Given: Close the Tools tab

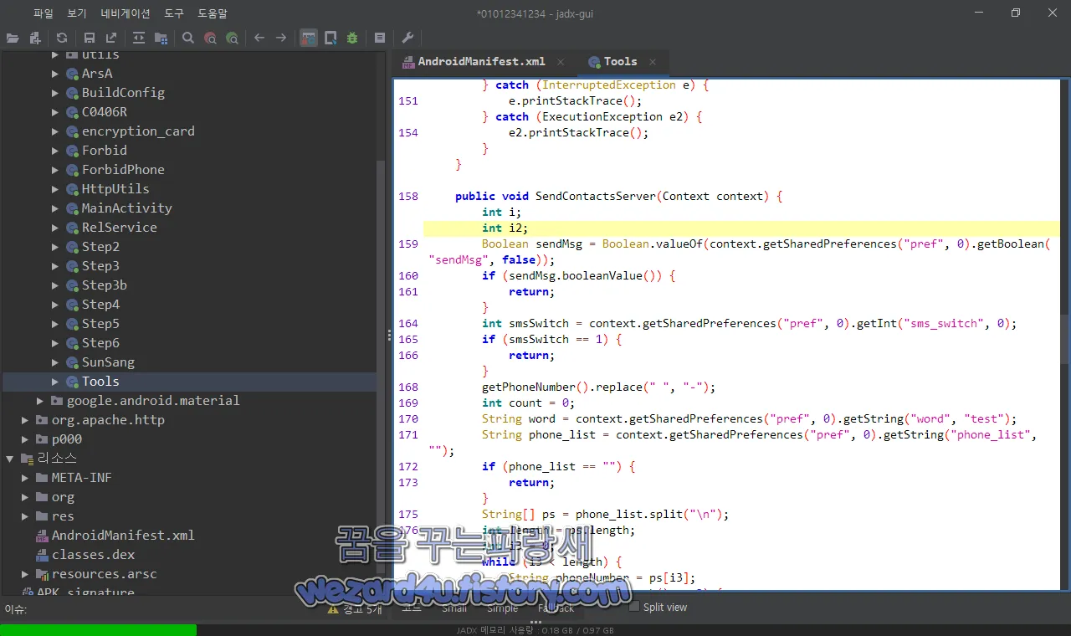Looking at the screenshot, I should coord(653,62).
